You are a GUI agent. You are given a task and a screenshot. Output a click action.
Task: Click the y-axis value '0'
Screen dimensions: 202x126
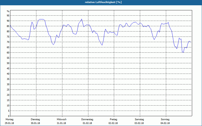click(9, 116)
